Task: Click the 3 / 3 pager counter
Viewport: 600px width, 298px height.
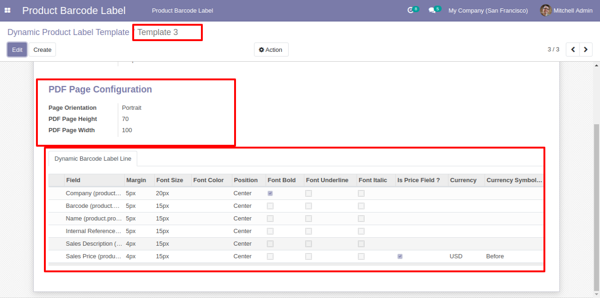Action: (x=553, y=49)
